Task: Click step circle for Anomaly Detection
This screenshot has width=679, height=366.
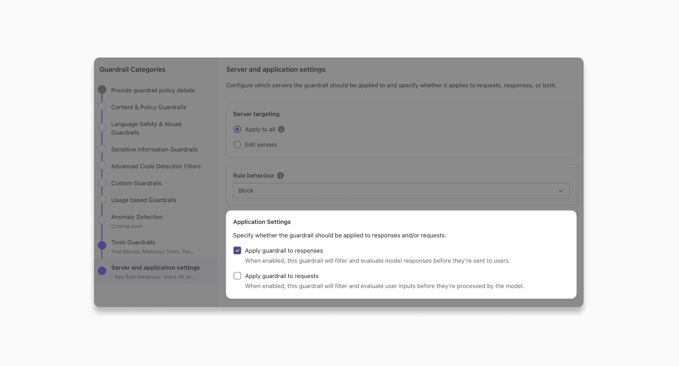Action: click(x=102, y=220)
